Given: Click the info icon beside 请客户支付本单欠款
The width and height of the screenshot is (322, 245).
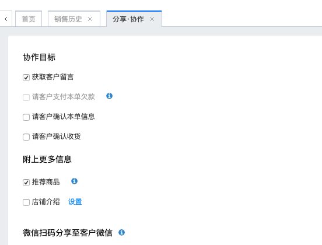Looking at the screenshot, I should pos(109,96).
